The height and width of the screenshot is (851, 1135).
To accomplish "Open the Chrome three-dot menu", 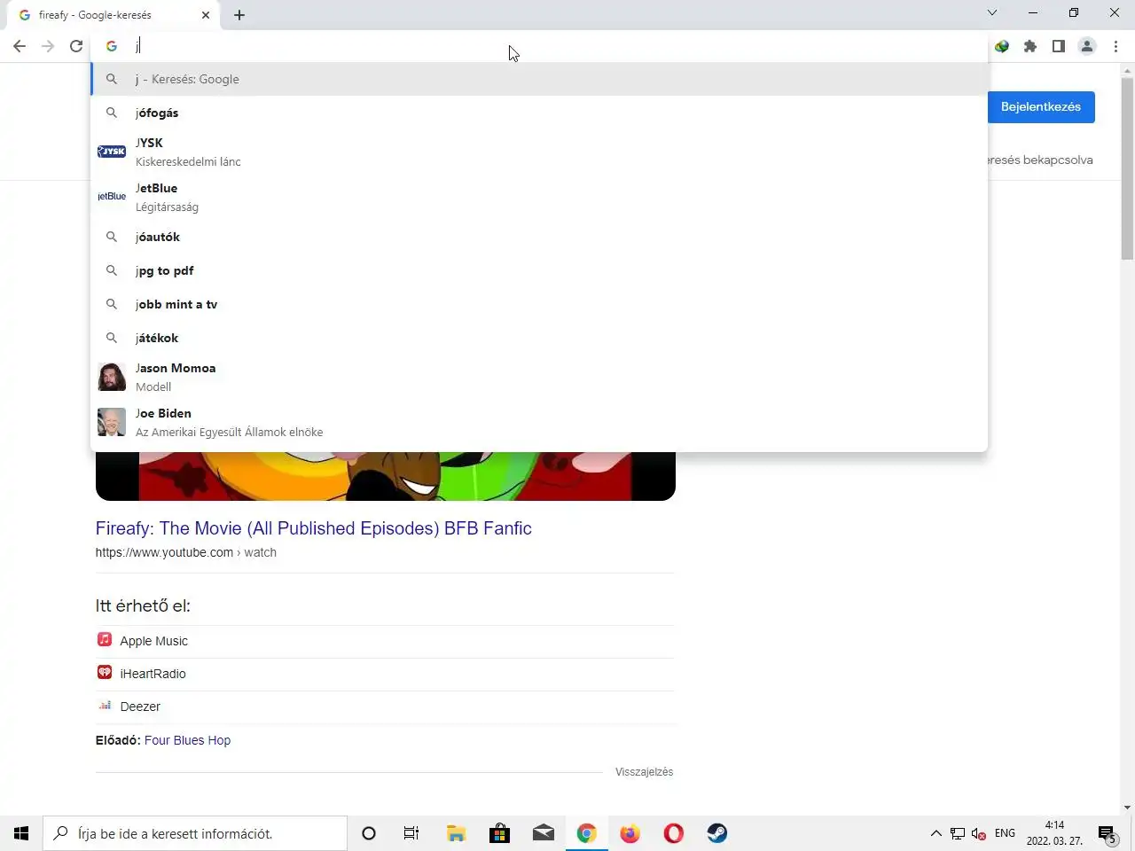I will pos(1115,46).
